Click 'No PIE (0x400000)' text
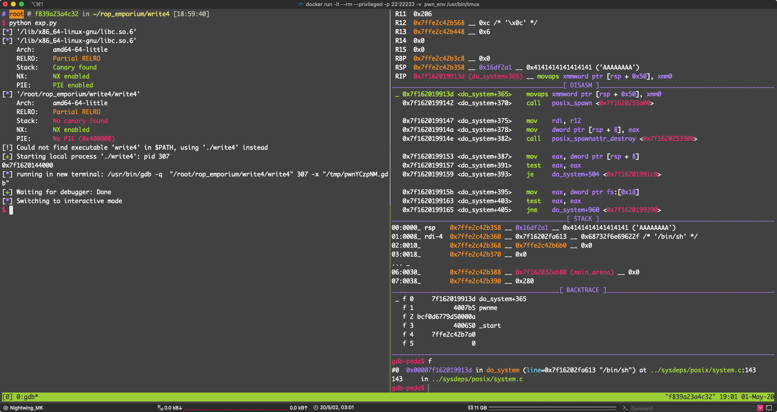This screenshot has width=777, height=412. 84,139
